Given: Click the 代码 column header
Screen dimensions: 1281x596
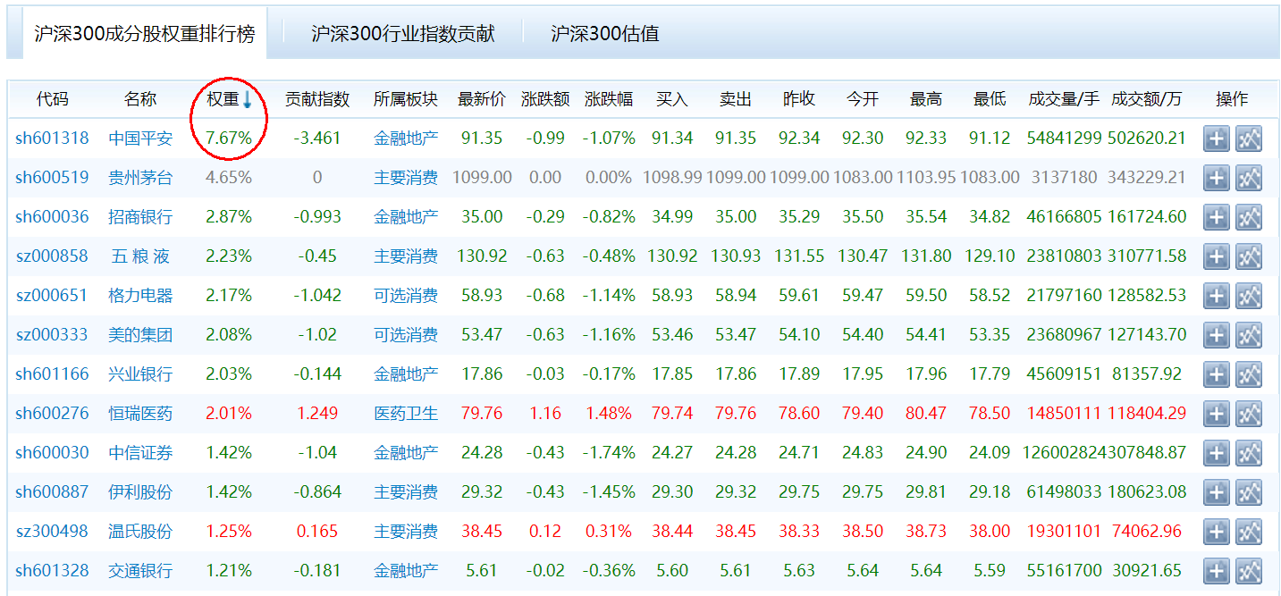Looking at the screenshot, I should [x=52, y=99].
